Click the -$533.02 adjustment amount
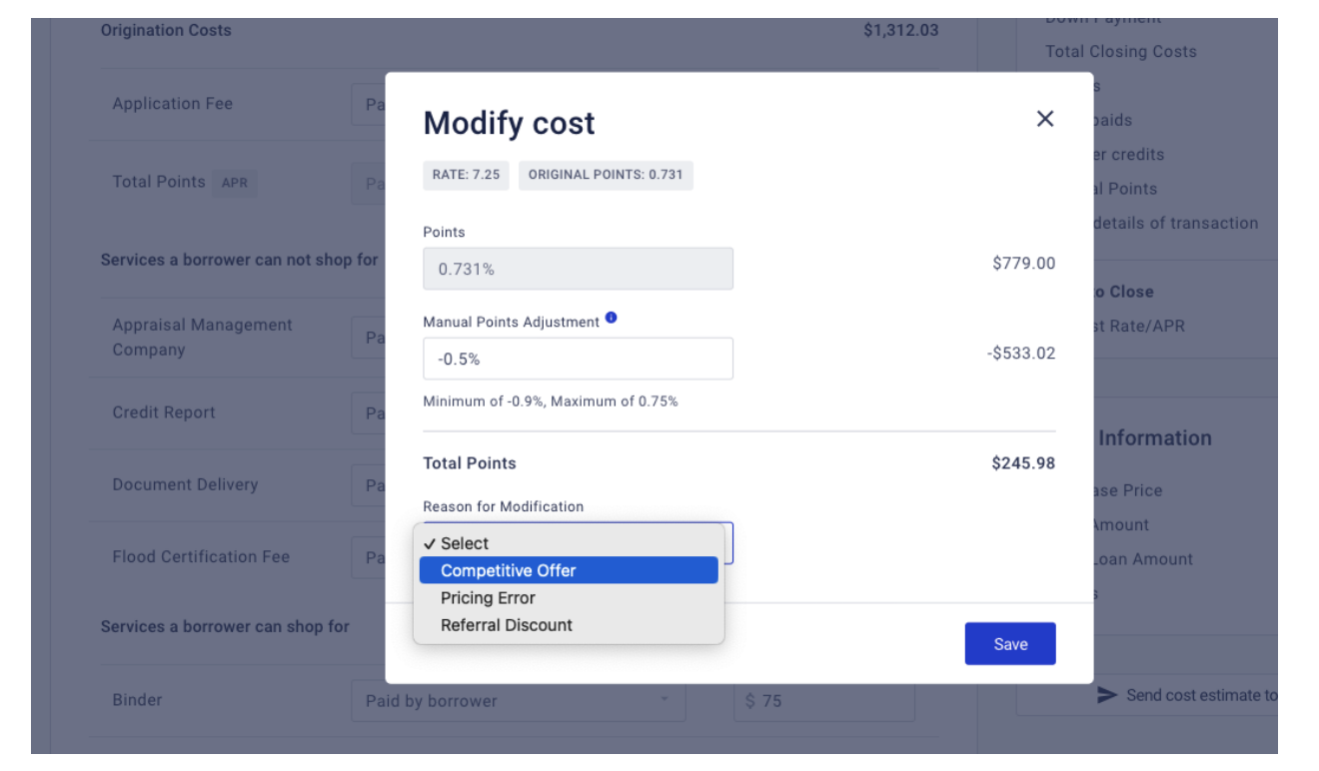The height and width of the screenshot is (771, 1319). 1020,354
